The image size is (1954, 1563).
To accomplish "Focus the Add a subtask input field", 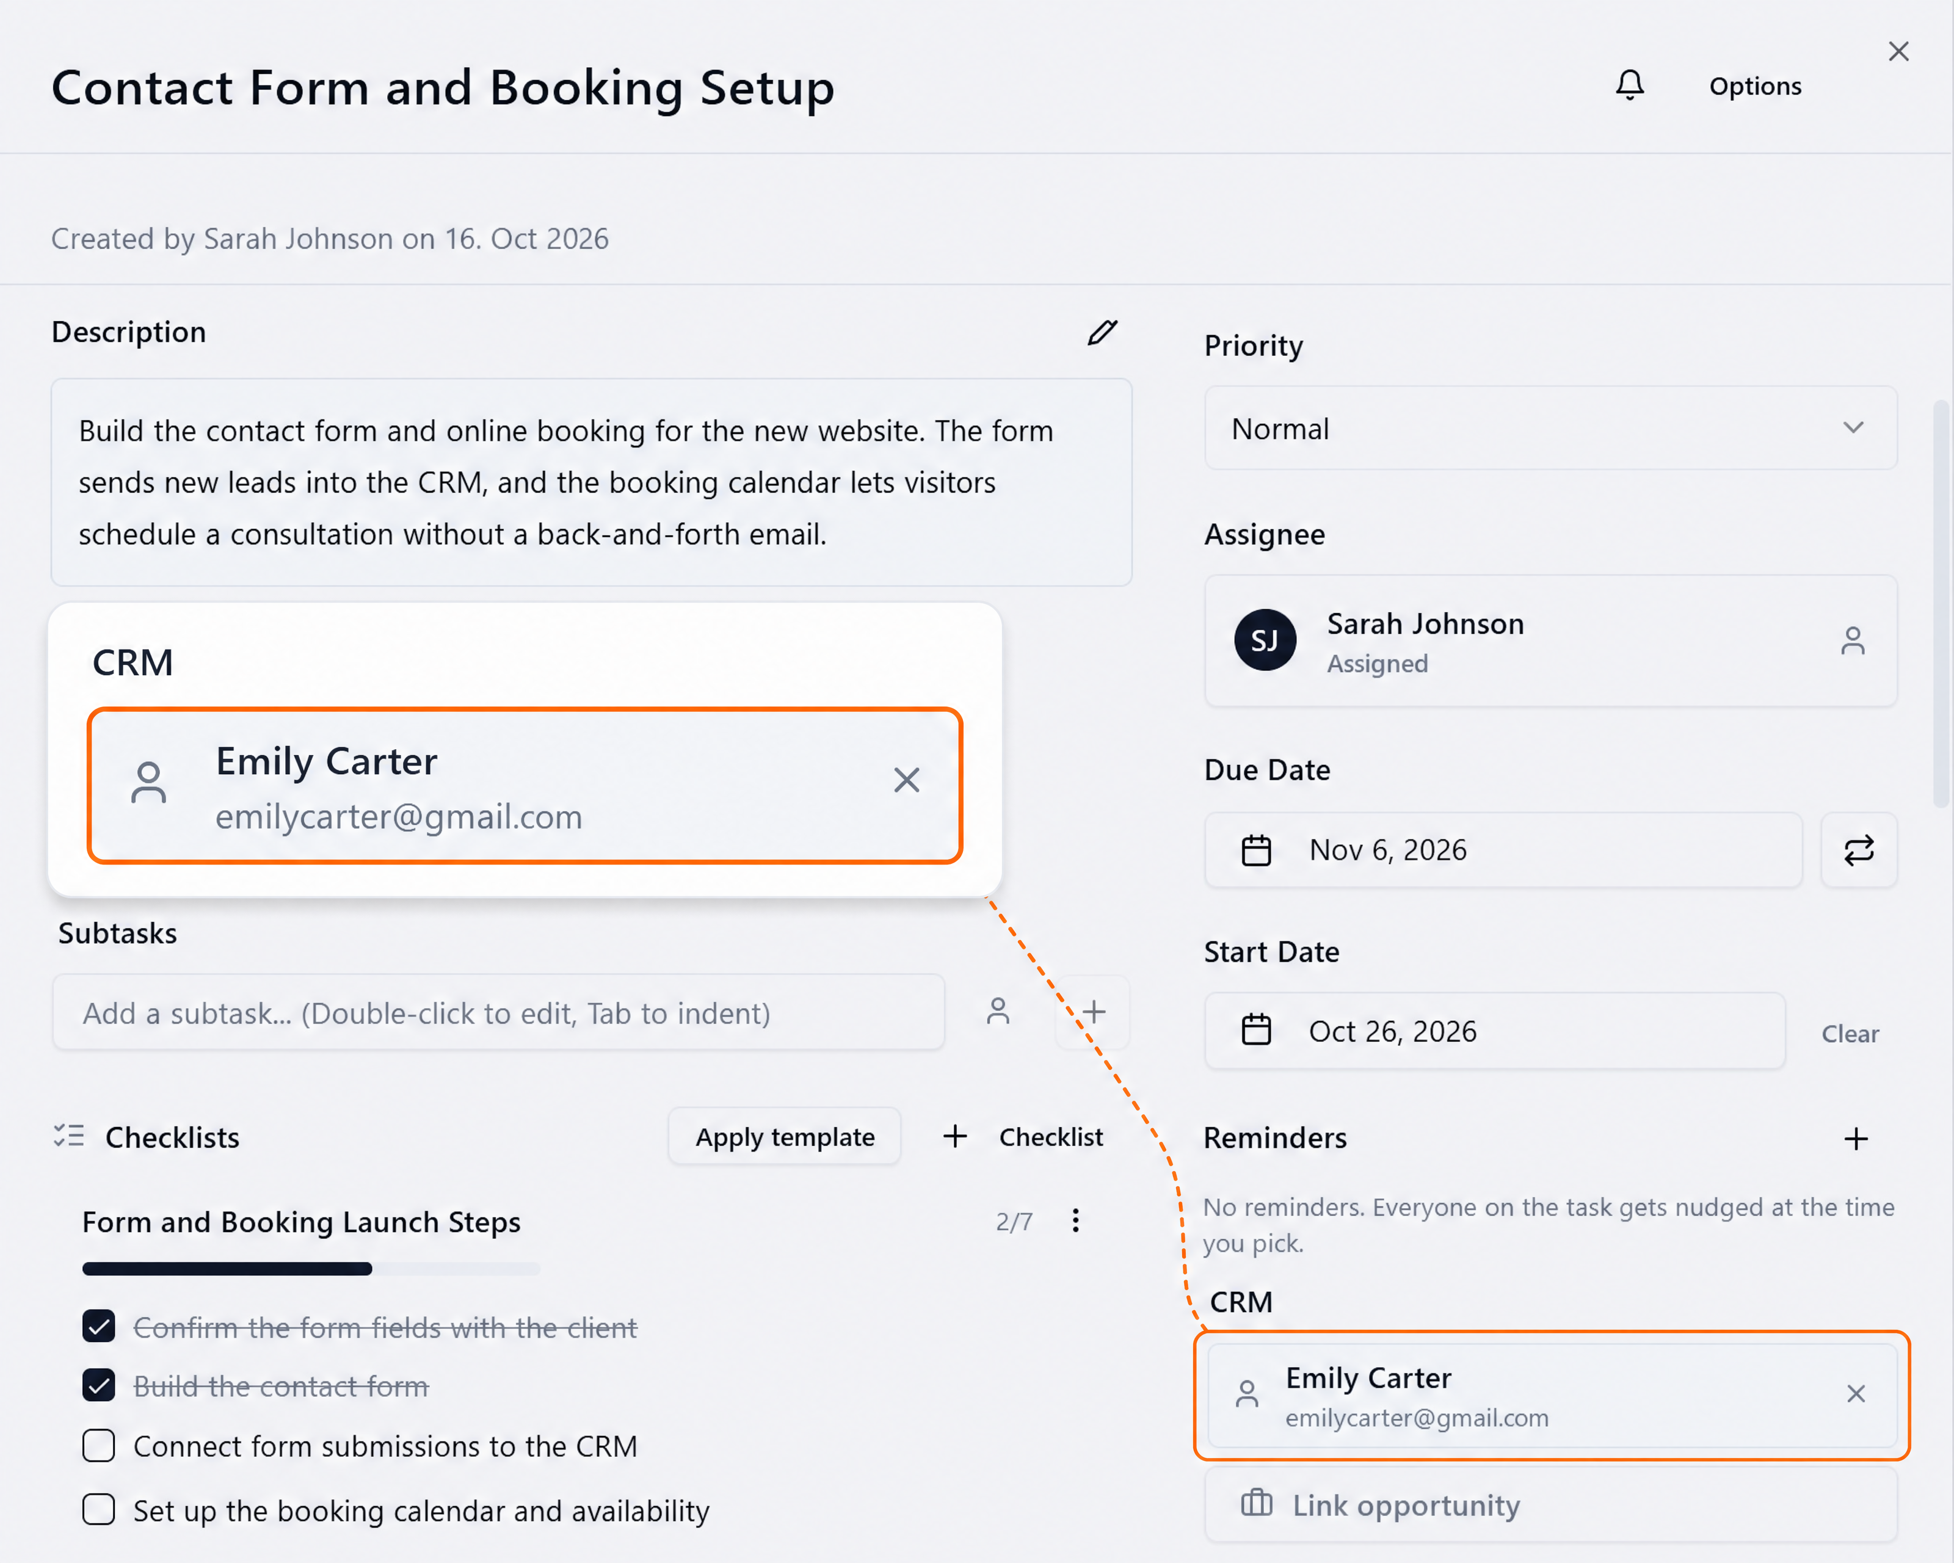I will pos(498,1013).
